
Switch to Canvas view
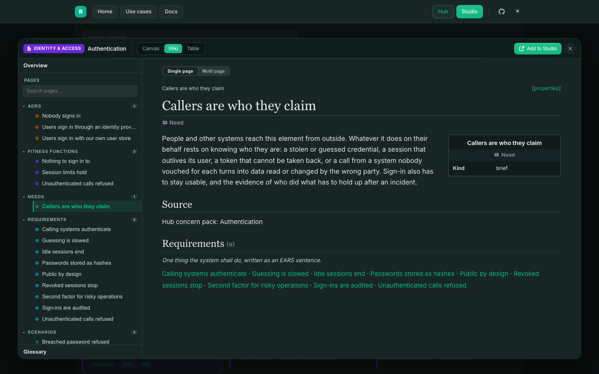coord(151,49)
